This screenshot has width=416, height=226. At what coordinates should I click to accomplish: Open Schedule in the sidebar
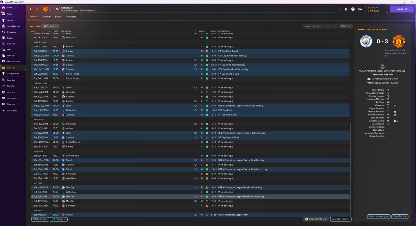[13, 68]
